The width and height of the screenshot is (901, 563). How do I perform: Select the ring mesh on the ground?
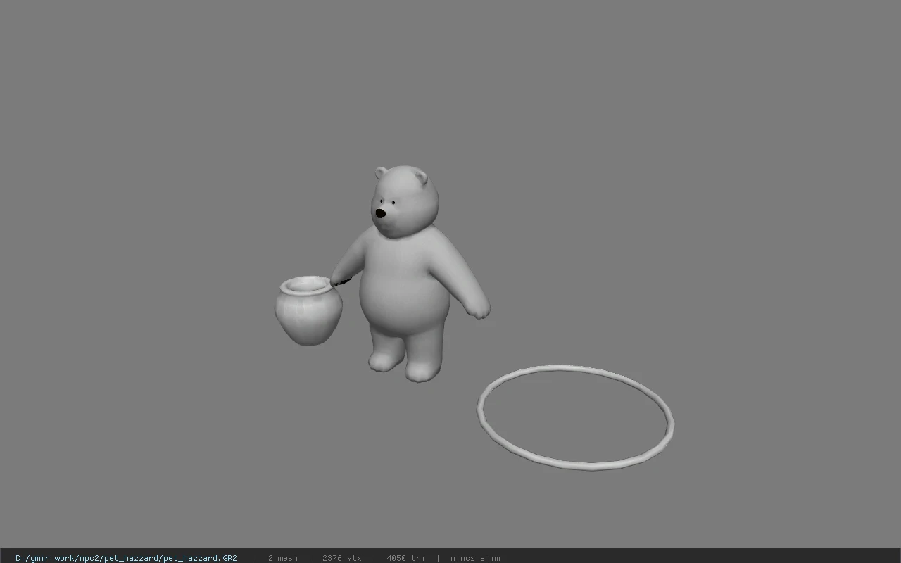[575, 417]
